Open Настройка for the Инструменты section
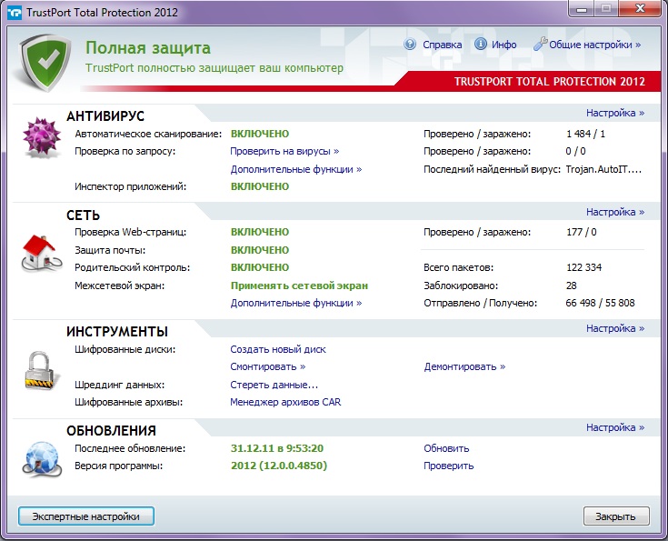Screen dimensions: 668x541 pos(615,328)
